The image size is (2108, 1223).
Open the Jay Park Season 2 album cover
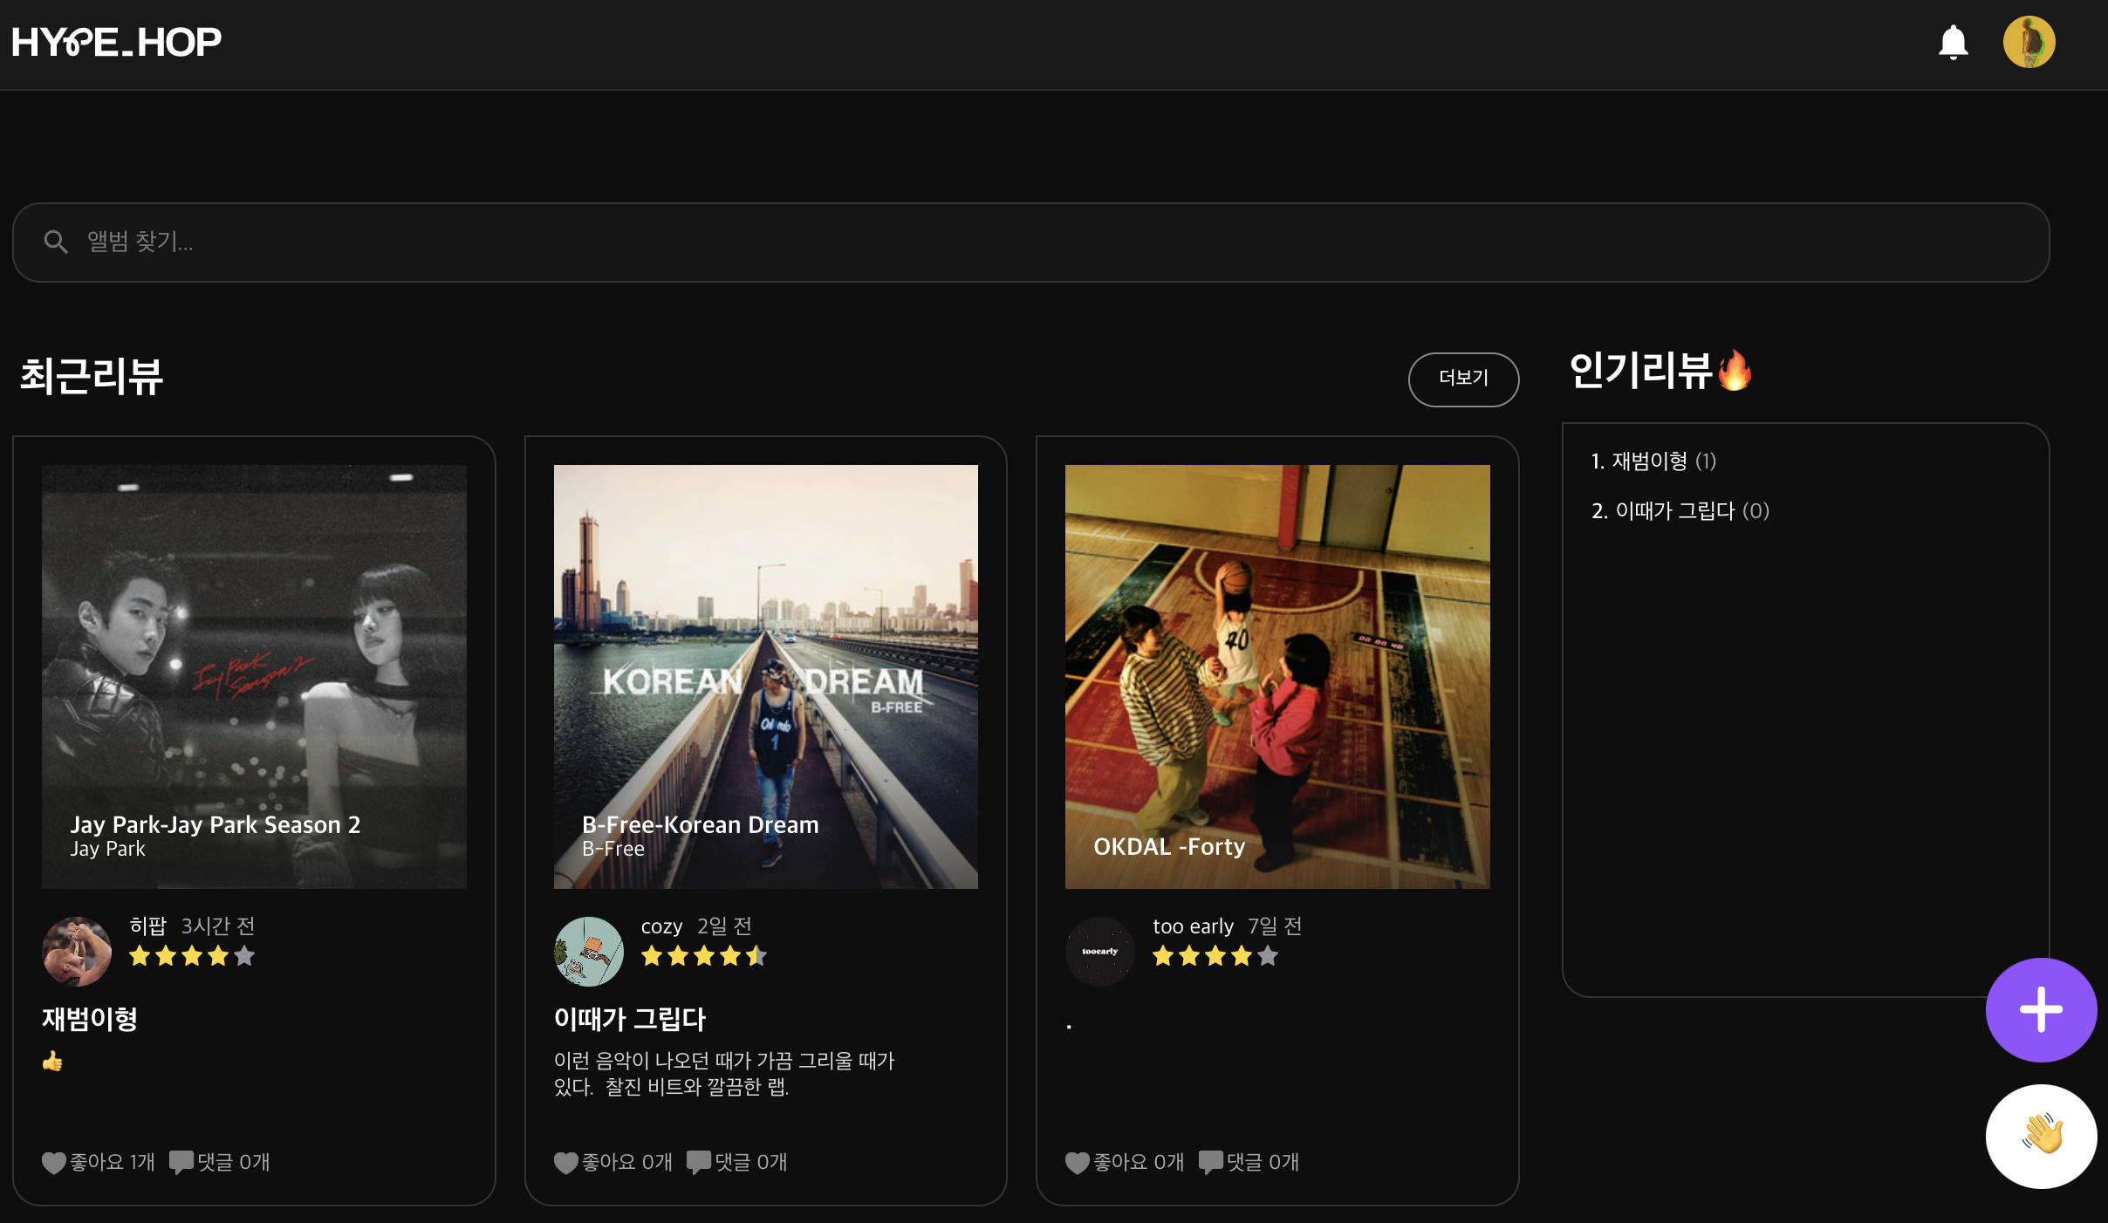254,676
